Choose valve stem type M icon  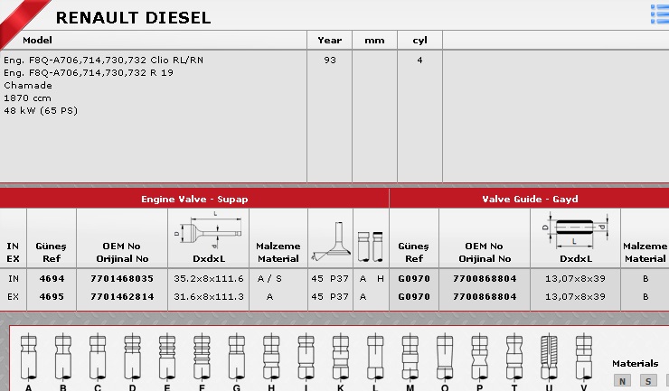410,357
